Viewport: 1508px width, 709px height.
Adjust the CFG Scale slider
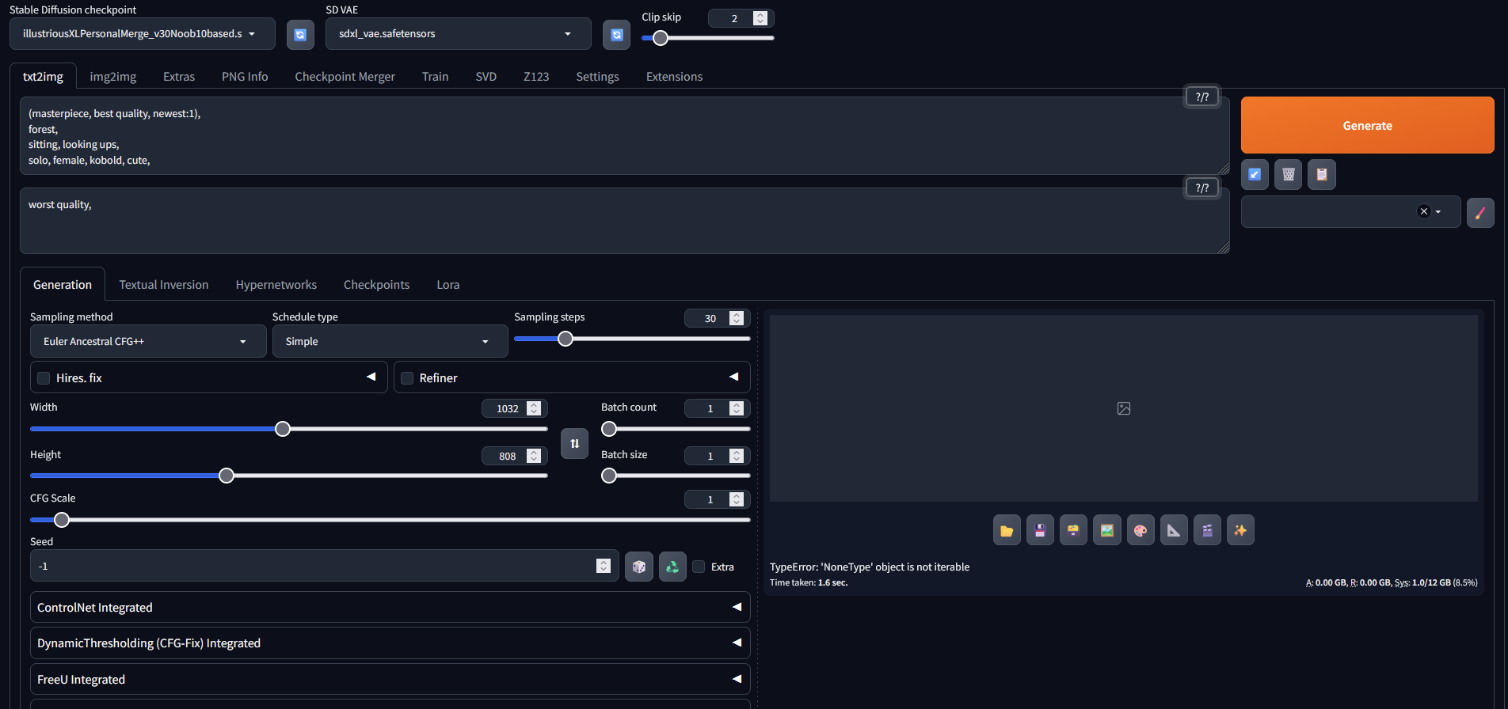[390, 520]
